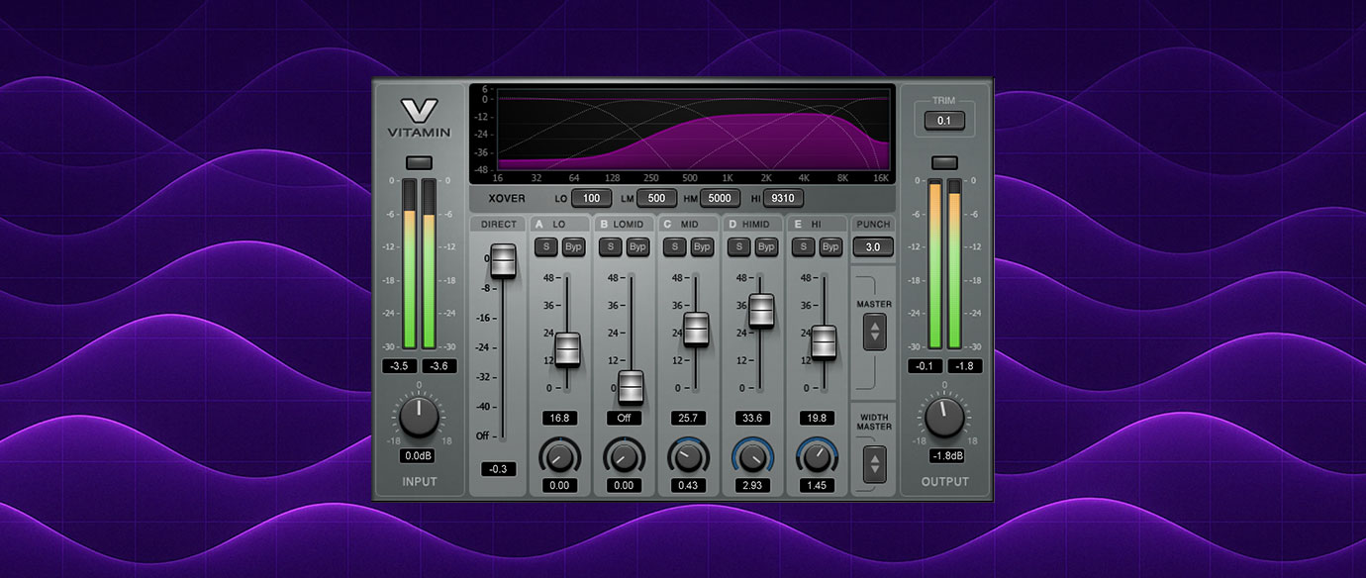The height and width of the screenshot is (578, 1366).
Task: Bypass the LOMID band
Action: [637, 246]
